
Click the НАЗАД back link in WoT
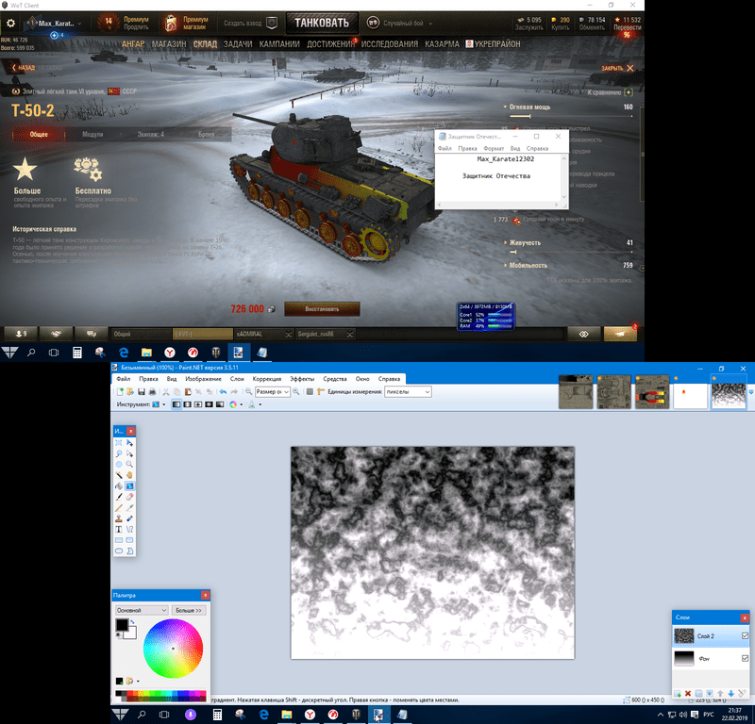[23, 67]
